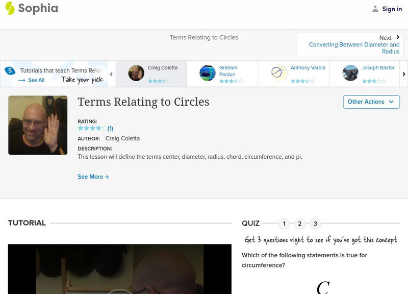
Task: Click the blue badge showing 5 tutorials
Action: pyautogui.click(x=10, y=70)
